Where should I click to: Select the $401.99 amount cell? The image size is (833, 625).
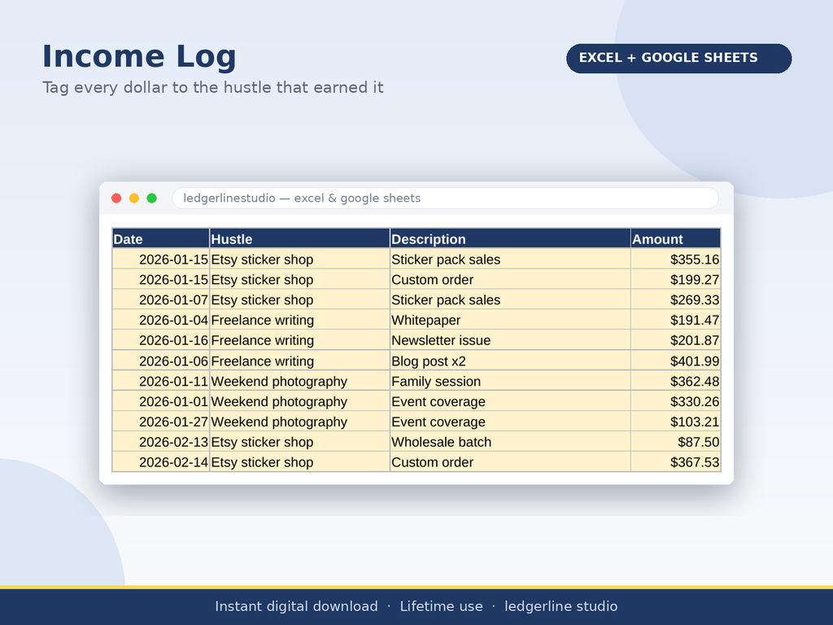(x=676, y=361)
